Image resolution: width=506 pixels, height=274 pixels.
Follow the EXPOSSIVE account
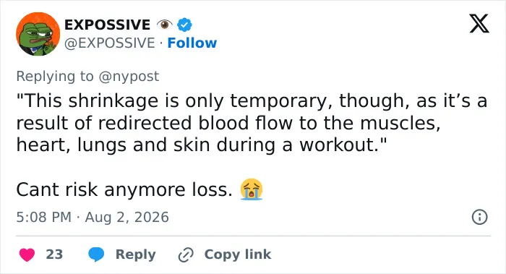pos(192,43)
